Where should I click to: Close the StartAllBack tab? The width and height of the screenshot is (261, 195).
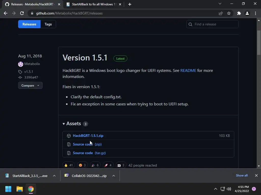pos(120,4)
